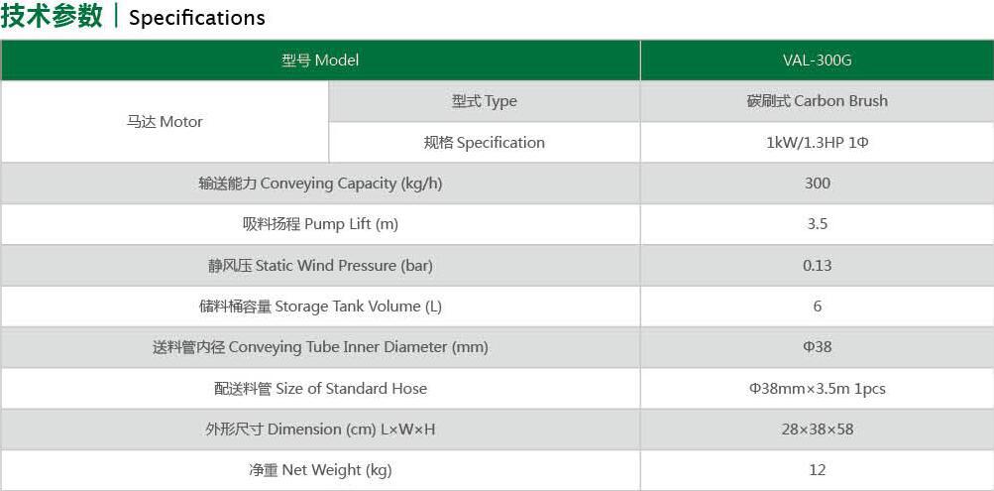Click the VAL-300G model column header
Viewport: 994px width, 491px height.
point(818,61)
